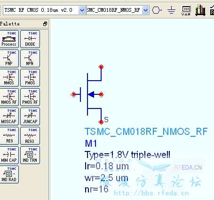Edit the Type=1.8V triple-well parameter
214x200 pixels.
click(127, 155)
